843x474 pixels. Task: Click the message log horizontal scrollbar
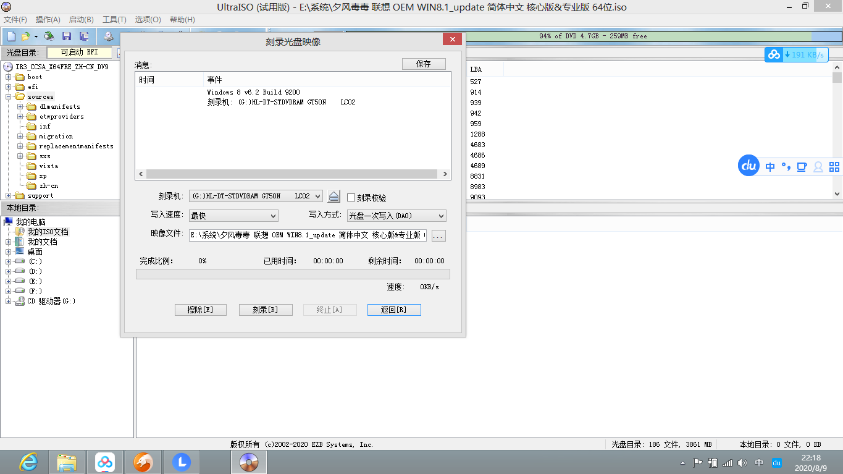coord(293,174)
